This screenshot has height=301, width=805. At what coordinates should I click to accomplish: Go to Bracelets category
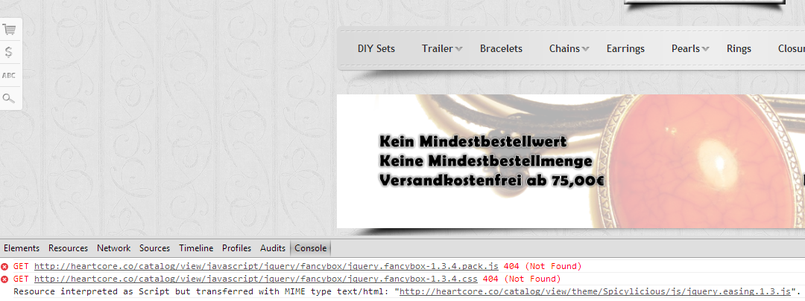coord(501,48)
